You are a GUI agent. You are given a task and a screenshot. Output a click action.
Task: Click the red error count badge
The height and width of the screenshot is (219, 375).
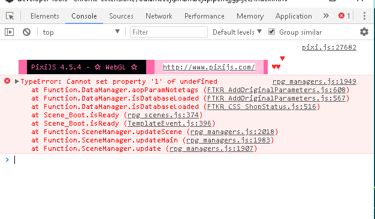coord(344,16)
